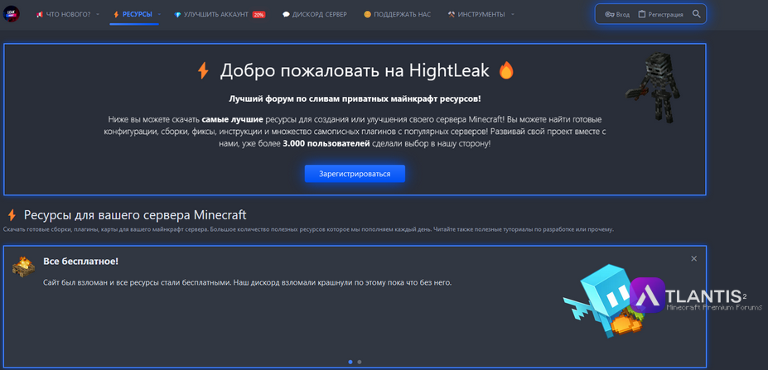Open the ДИСКОРД СЕРВЕР link
Screen dimensions: 768x370
319,15
